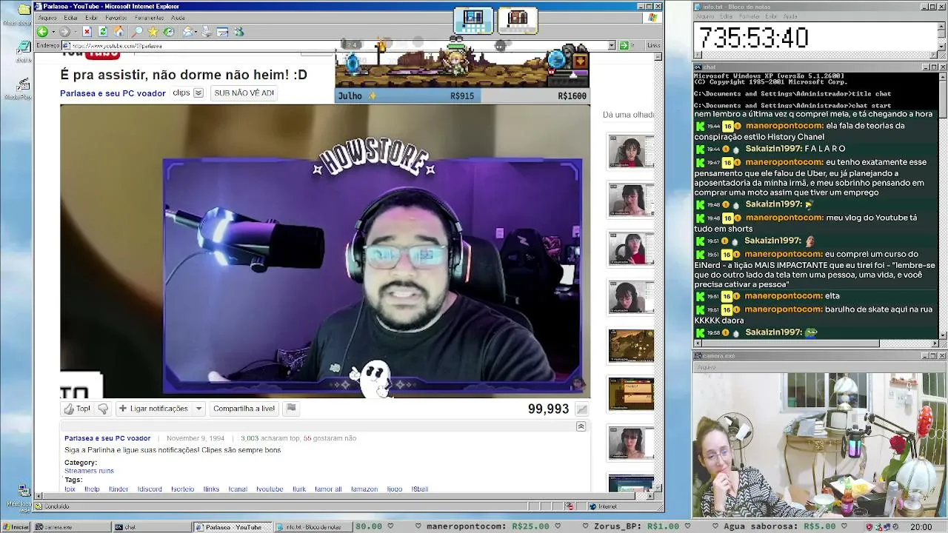Screen dimensions: 948x533
Task: Open the Parlasea e seu PC voador channel link
Action: coord(113,93)
